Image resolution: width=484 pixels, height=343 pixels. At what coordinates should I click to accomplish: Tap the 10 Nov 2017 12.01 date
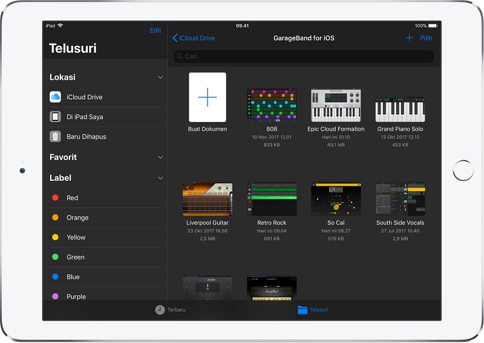tap(272, 137)
